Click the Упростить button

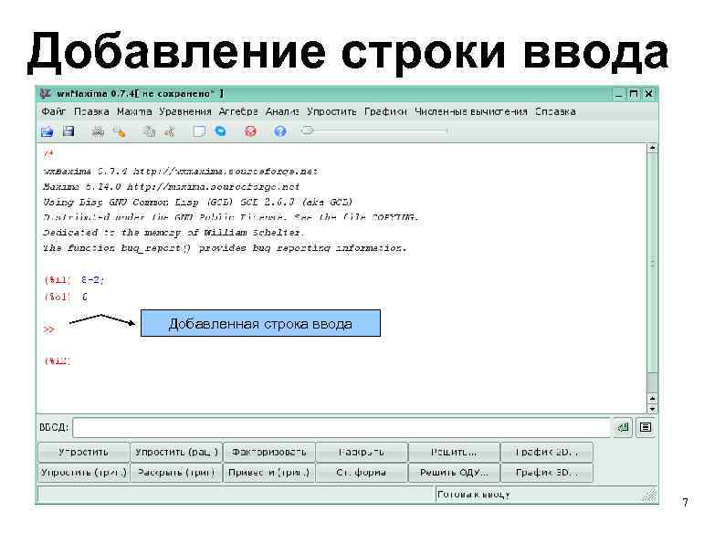84,452
